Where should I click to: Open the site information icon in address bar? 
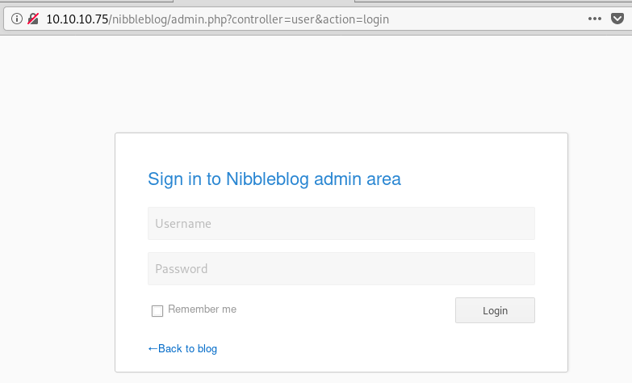16,19
